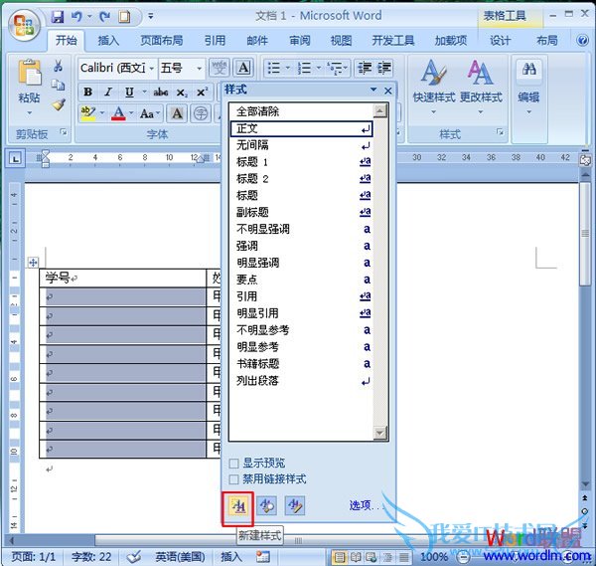Screen dimensions: 596x566
Task: Cut the selection with the scissors icon
Action: pyautogui.click(x=58, y=66)
